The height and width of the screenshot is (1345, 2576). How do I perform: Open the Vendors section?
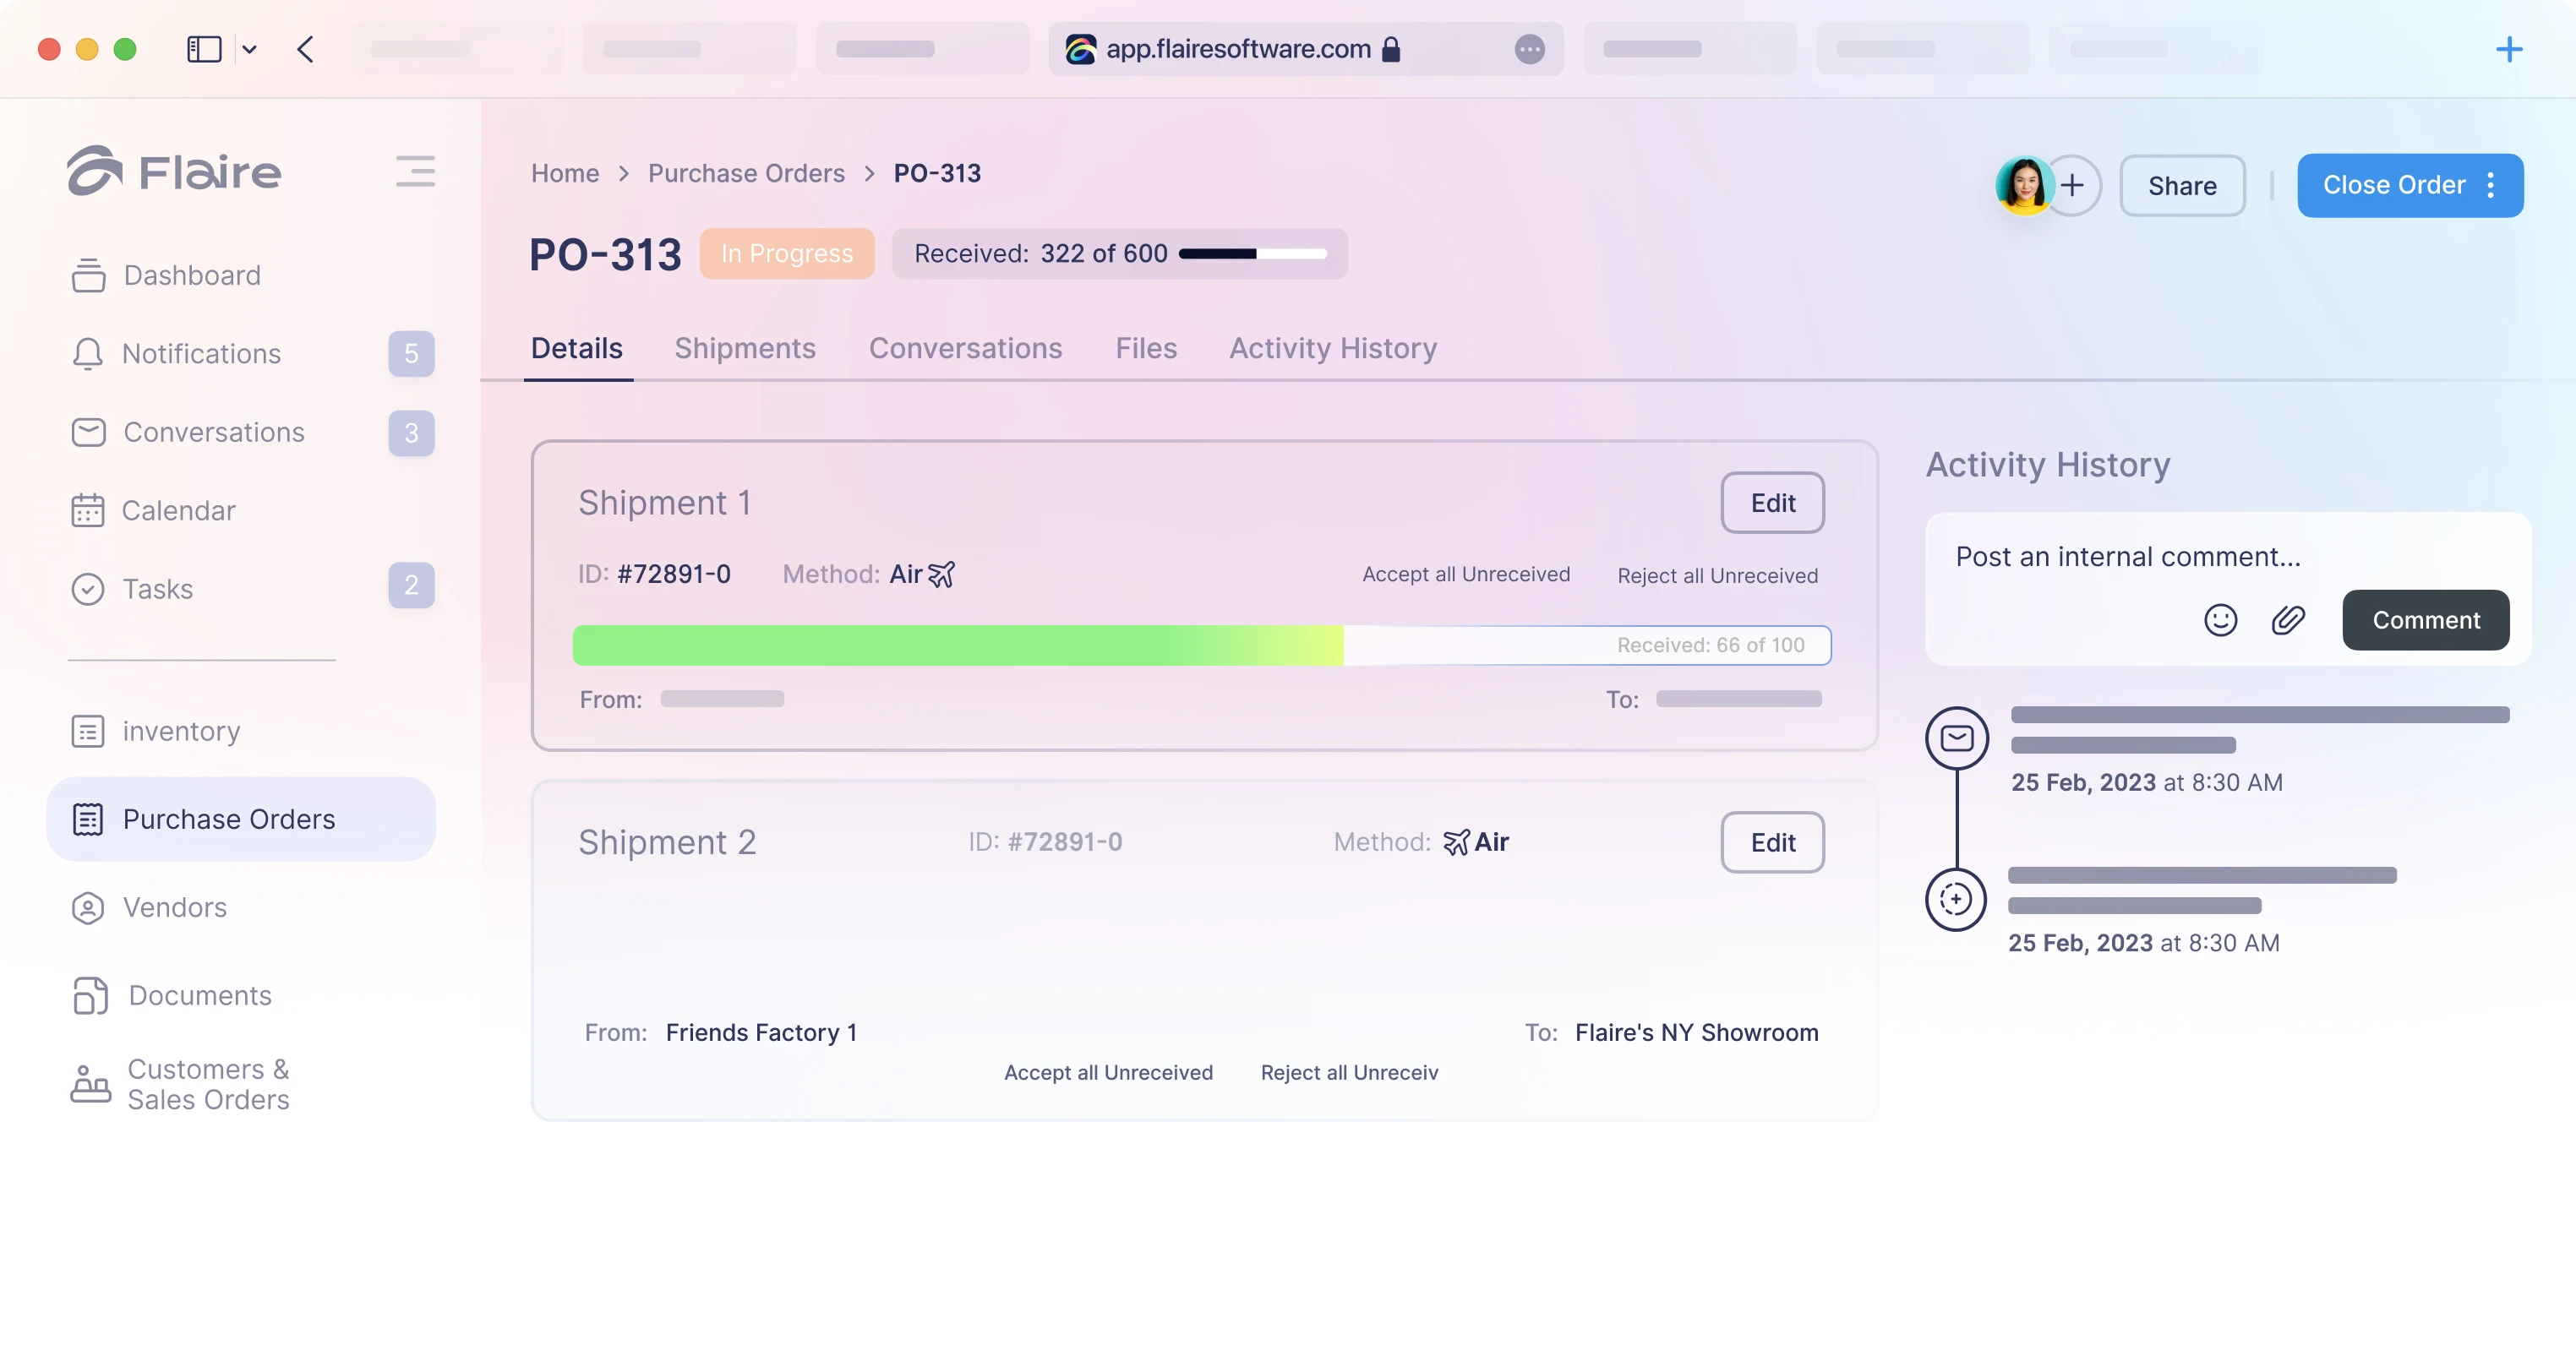pos(176,907)
